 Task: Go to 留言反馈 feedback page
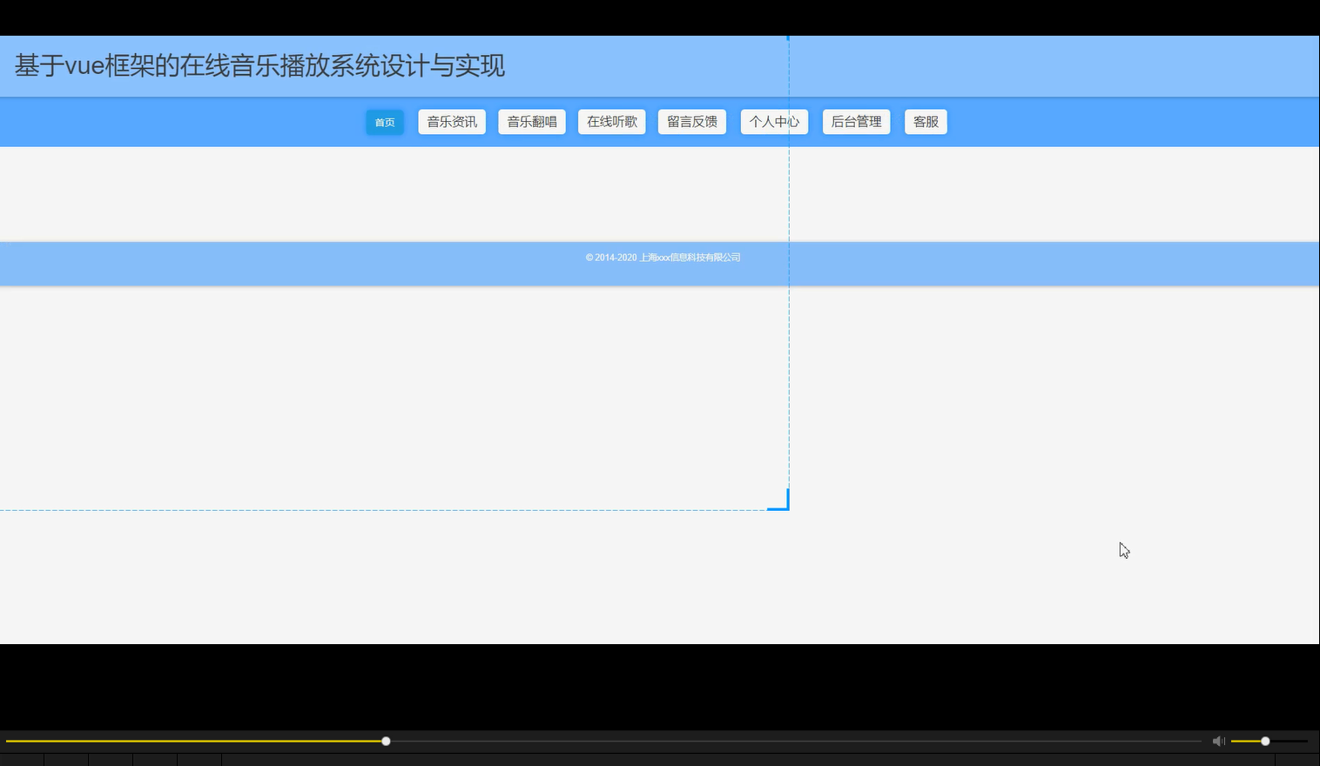coord(691,121)
